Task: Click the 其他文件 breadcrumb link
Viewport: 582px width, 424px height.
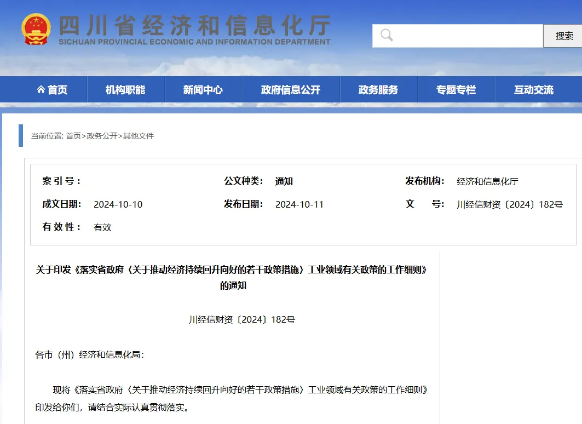Action: coord(139,136)
